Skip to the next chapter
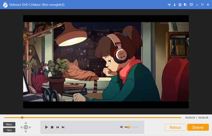The width and height of the screenshot is (212, 136). coord(63,127)
